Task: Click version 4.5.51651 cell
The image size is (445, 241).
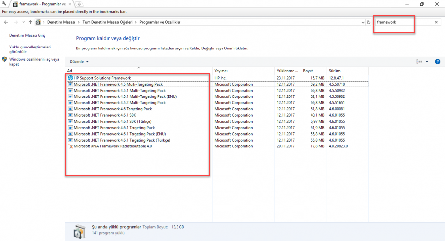Action: pyautogui.click(x=337, y=103)
